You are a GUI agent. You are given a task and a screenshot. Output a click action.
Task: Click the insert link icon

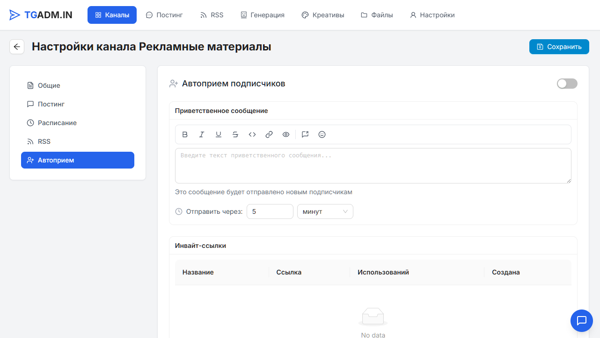(269, 134)
